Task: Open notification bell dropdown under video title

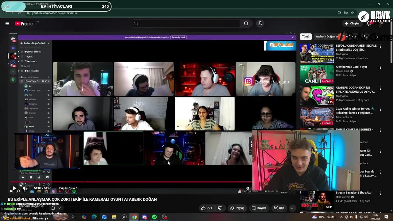Action: 56,208
